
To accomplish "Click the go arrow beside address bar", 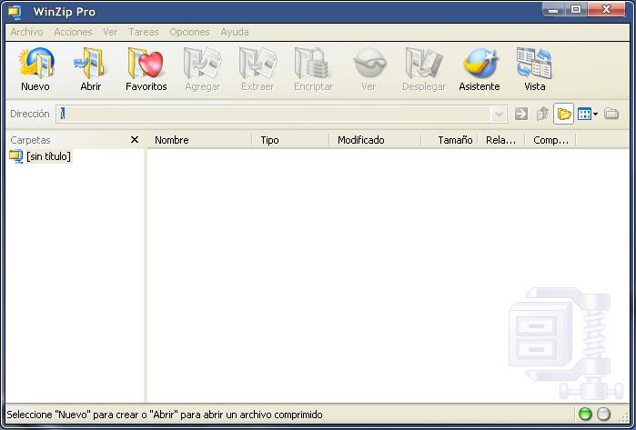I will point(521,114).
